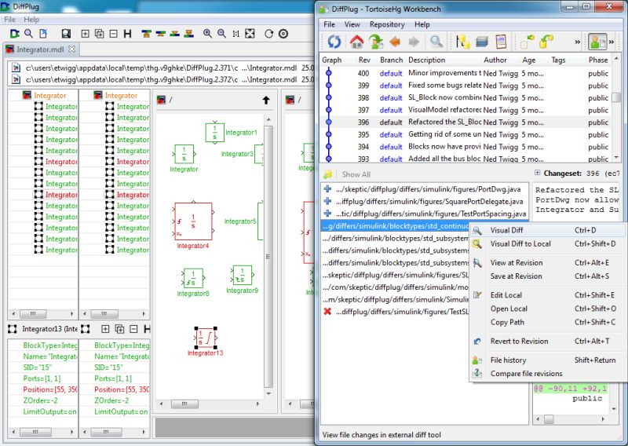This screenshot has height=446, width=628.
Task: Click the expand-all double plus icon in DiffPlug top toolbar
Action: pos(100,34)
